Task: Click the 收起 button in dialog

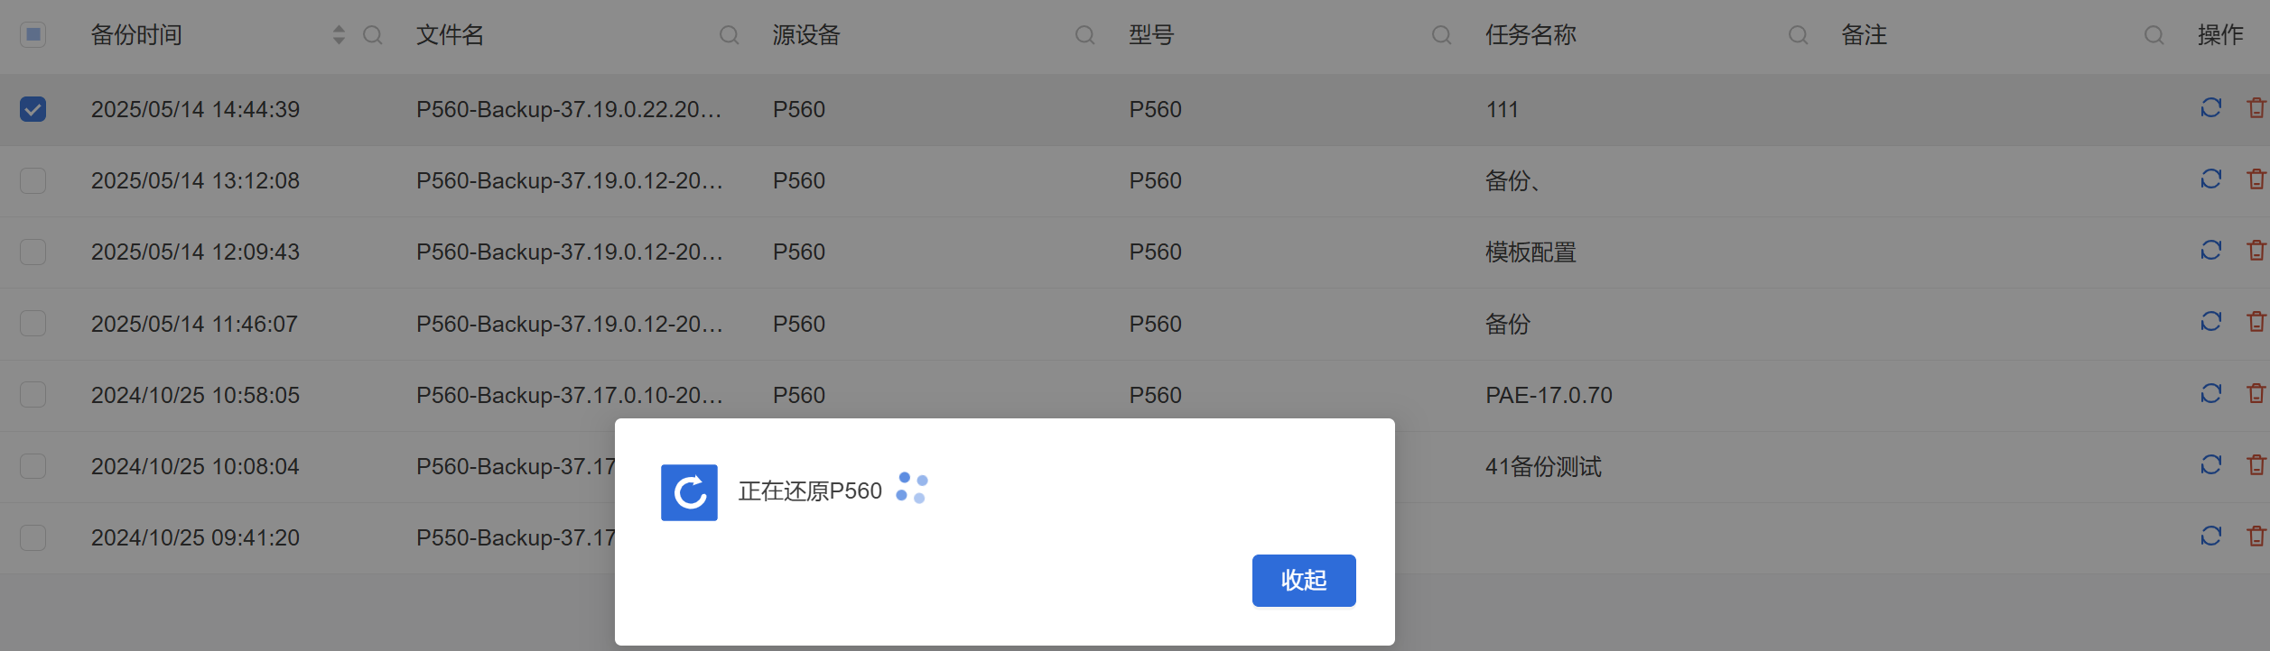Action: 1303,581
